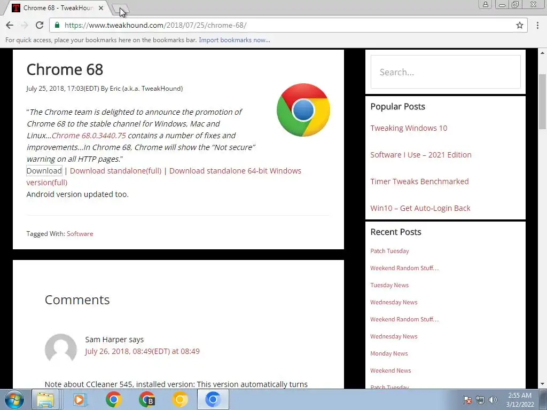Viewport: 547px width, 410px height.
Task: Open the network tray icon
Action: click(480, 400)
